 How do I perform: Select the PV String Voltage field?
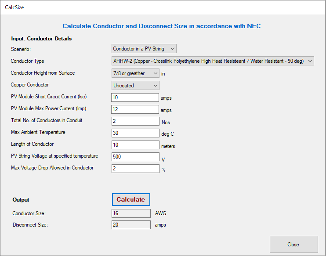[x=135, y=157]
